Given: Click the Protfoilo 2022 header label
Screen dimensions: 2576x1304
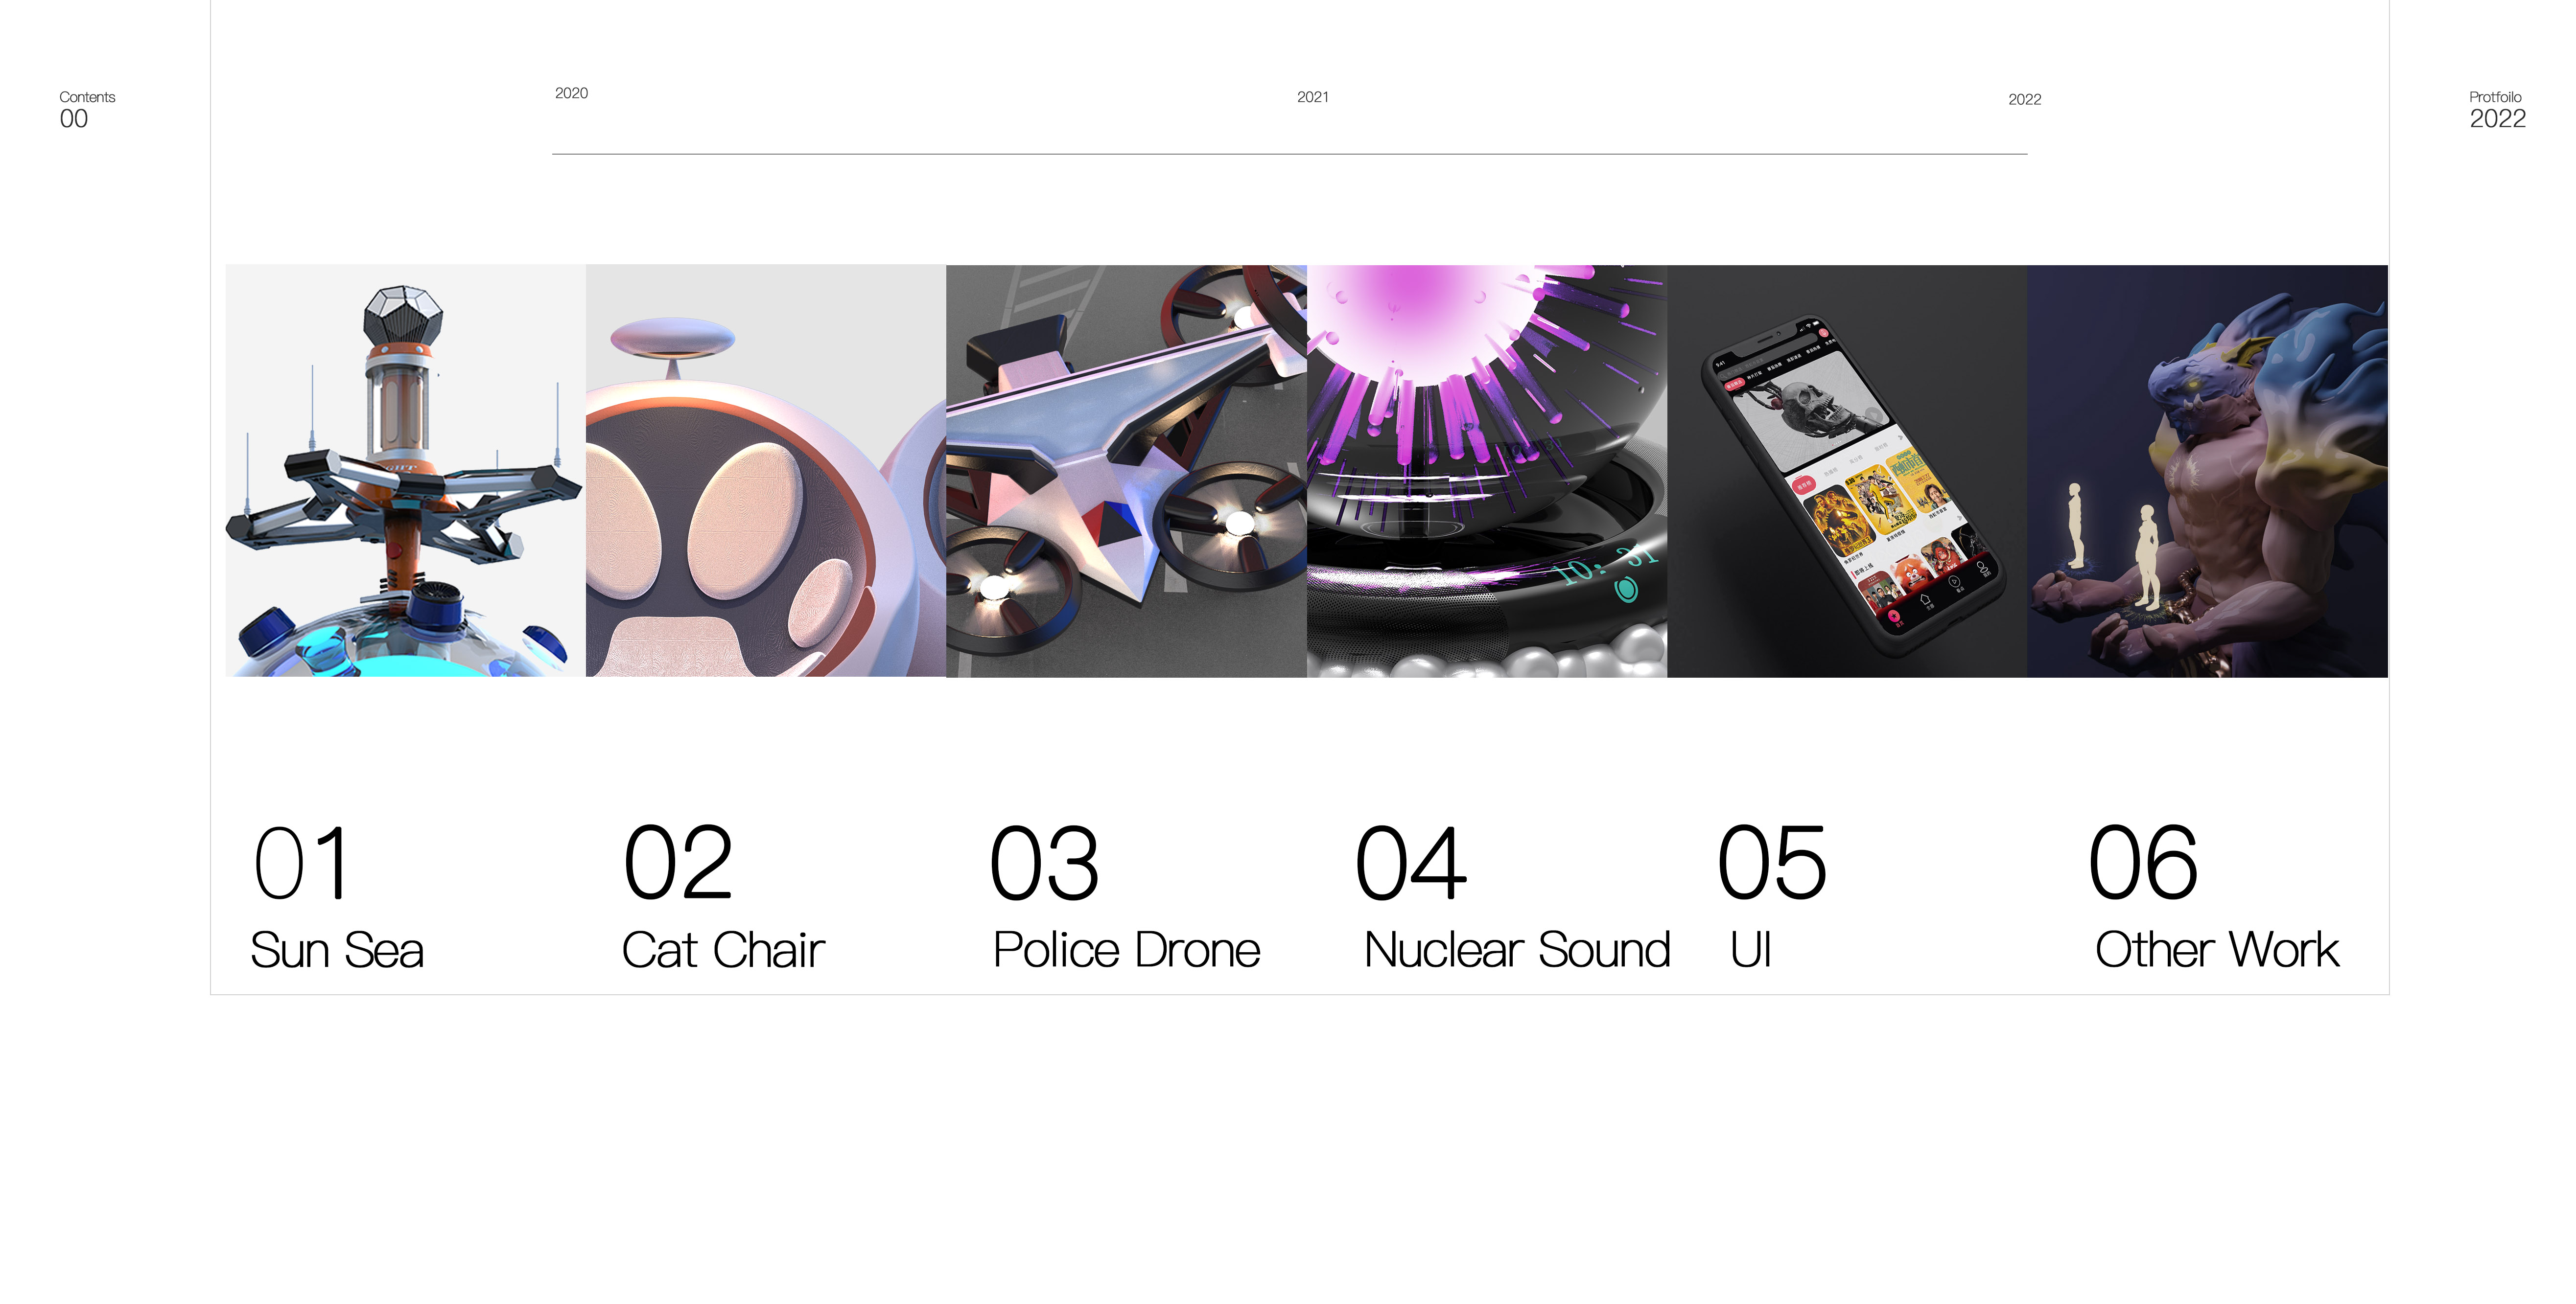Looking at the screenshot, I should point(2497,110).
